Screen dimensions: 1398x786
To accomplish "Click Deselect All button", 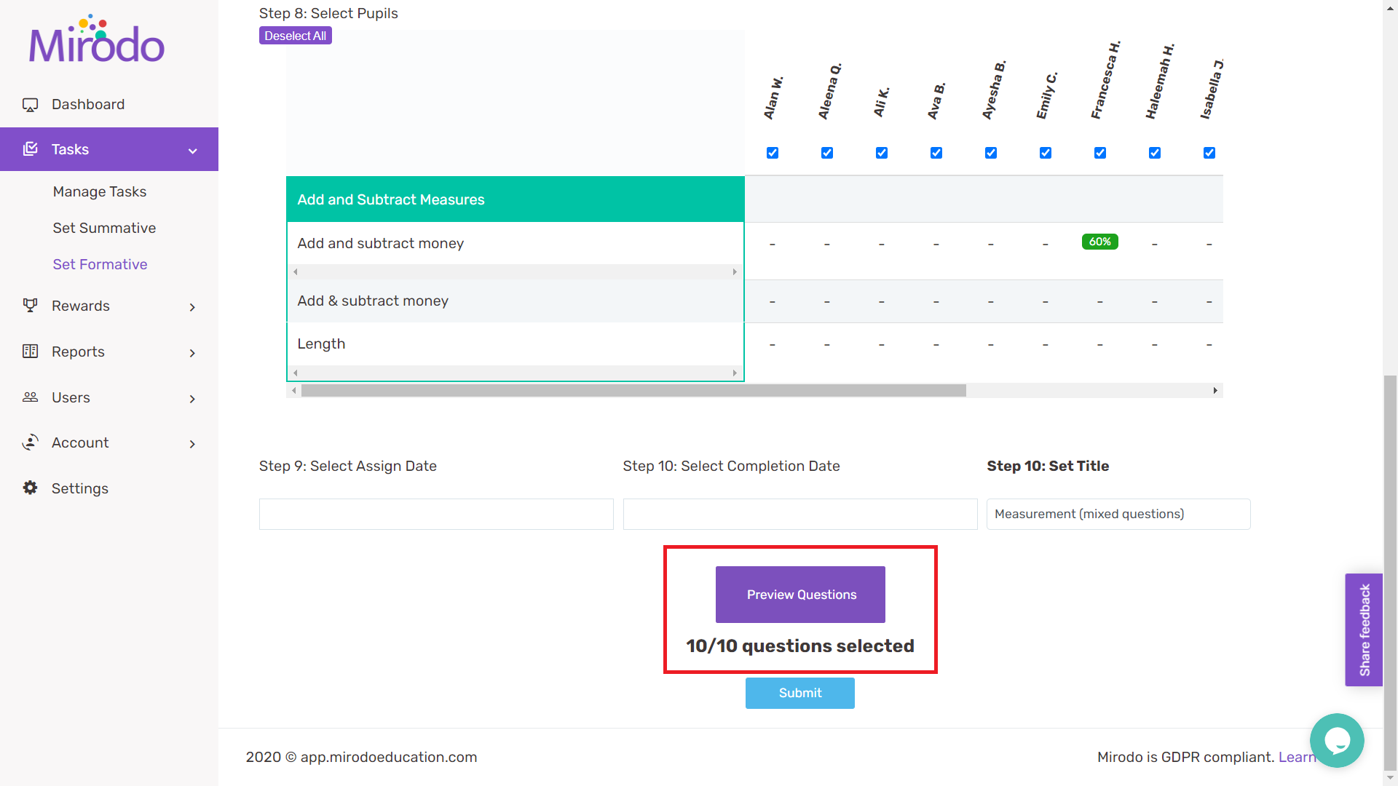I will coord(295,36).
